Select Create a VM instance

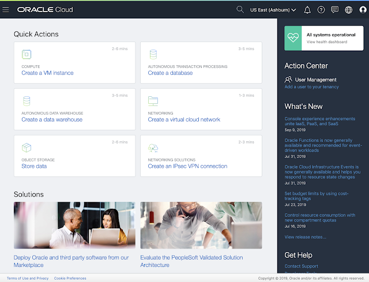pos(47,73)
